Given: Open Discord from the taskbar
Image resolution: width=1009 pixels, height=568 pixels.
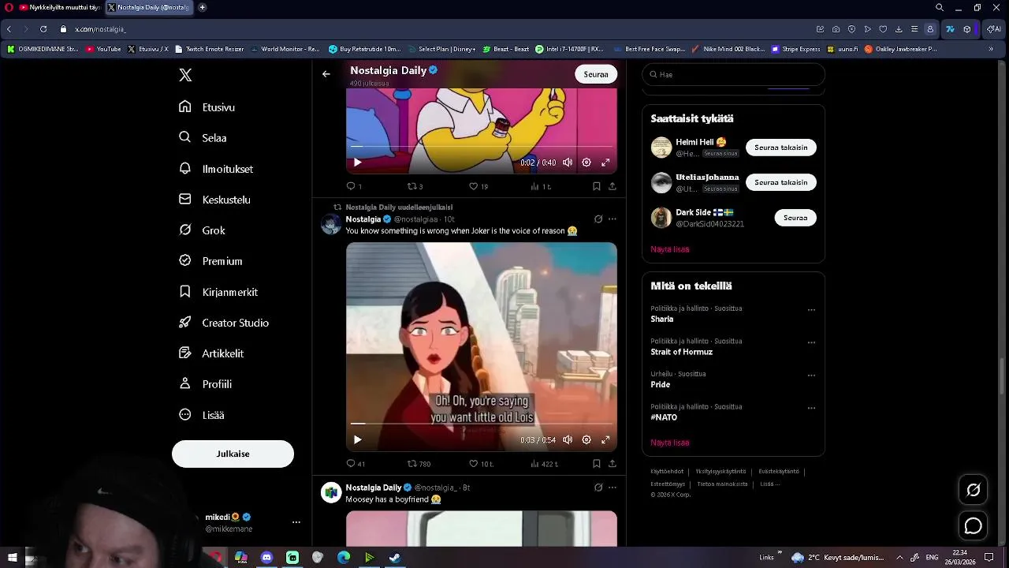Looking at the screenshot, I should point(266,558).
